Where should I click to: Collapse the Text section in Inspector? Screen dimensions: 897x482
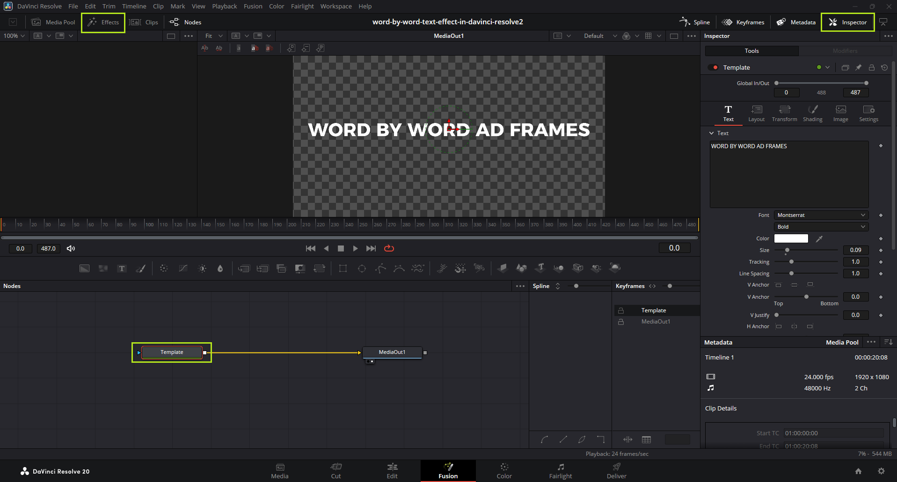(x=712, y=133)
